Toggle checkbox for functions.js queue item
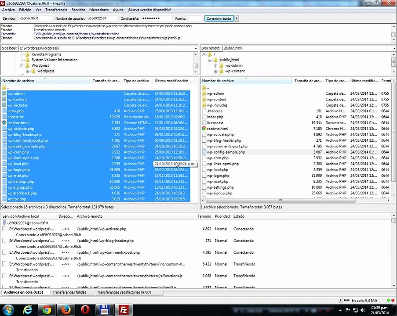 (x=4, y=276)
